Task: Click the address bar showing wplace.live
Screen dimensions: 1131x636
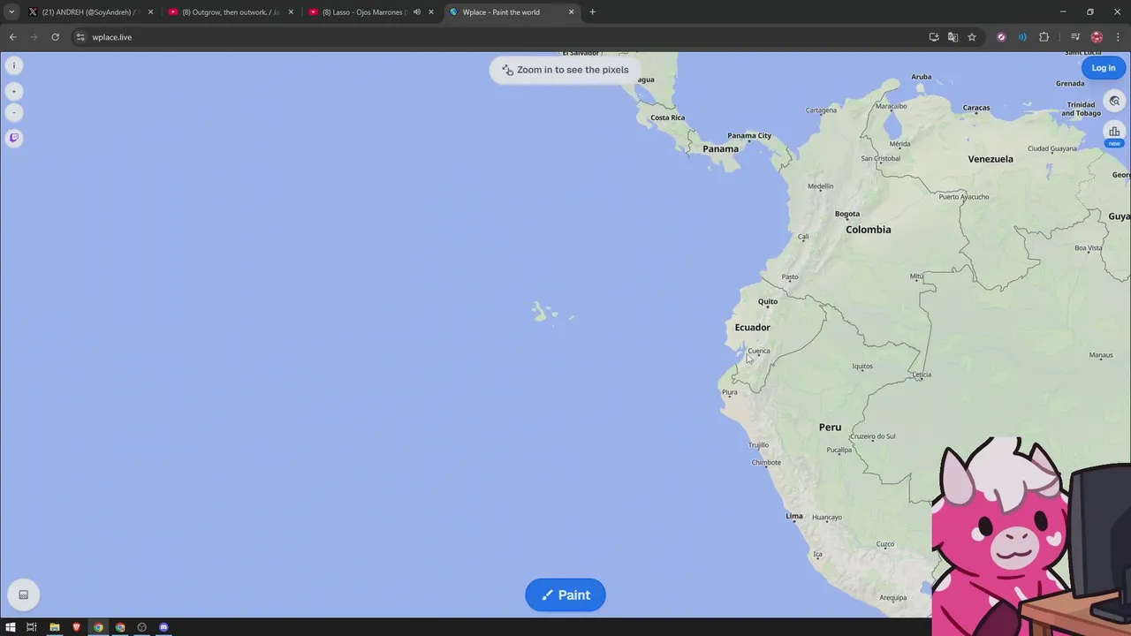Action: [x=495, y=37]
